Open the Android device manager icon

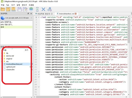pyautogui.click(x=37, y=9)
